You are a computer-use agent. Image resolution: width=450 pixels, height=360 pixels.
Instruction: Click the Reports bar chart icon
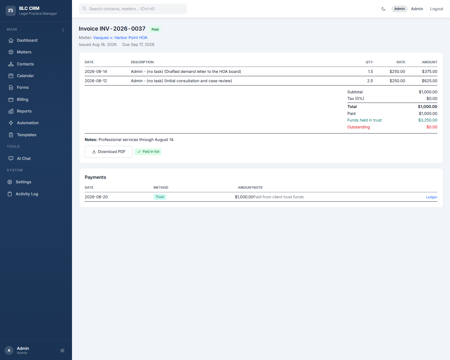point(11,111)
